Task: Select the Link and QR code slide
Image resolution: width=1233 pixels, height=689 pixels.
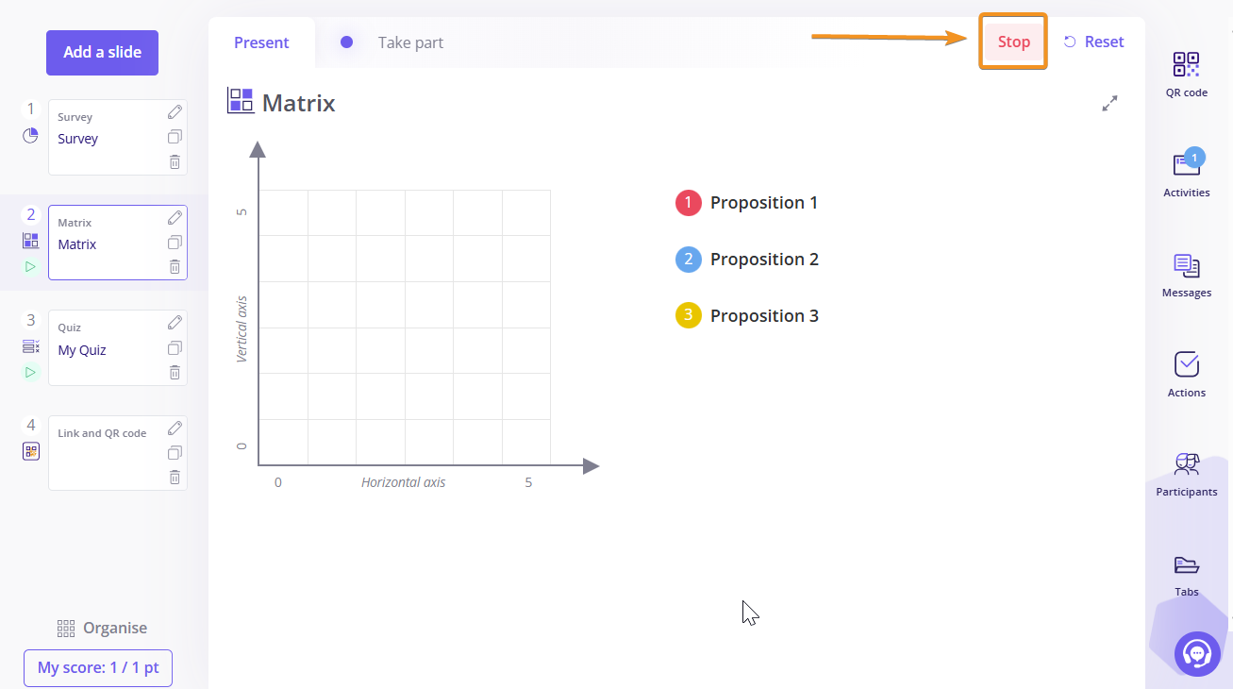Action: (117, 453)
